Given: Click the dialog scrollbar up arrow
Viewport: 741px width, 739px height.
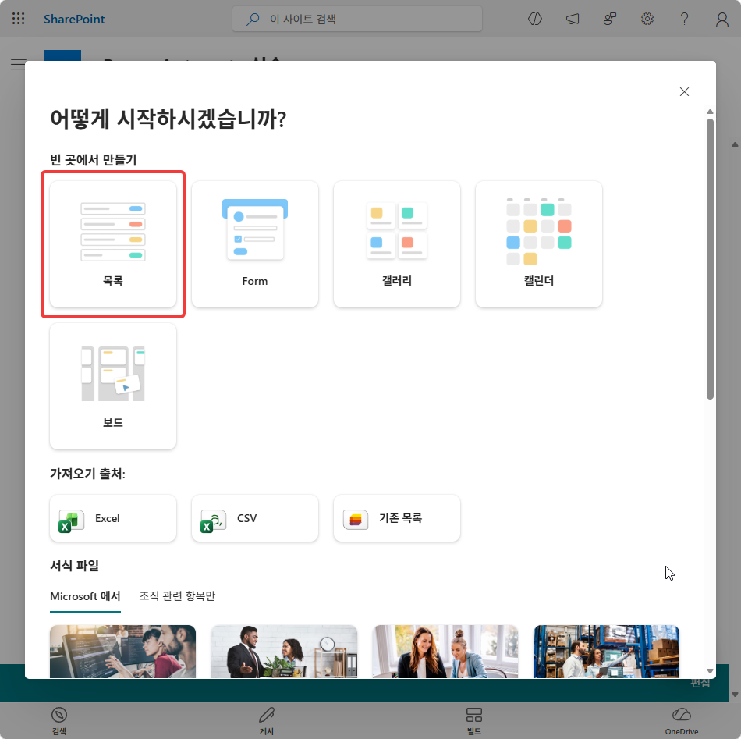Looking at the screenshot, I should 710,112.
